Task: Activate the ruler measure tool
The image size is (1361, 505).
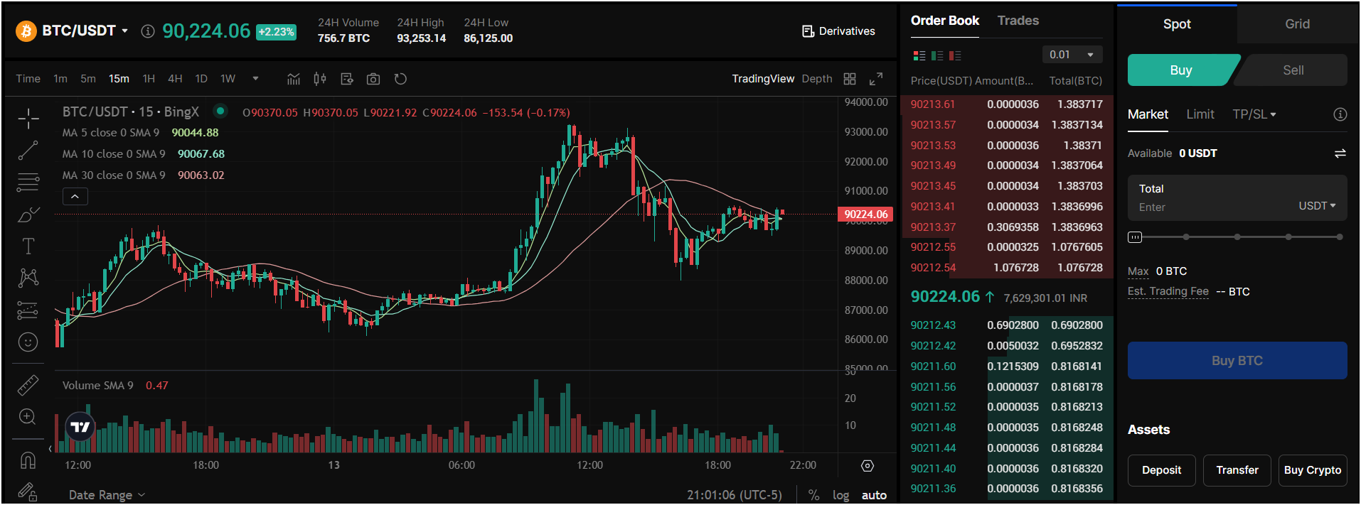Action: pos(28,385)
